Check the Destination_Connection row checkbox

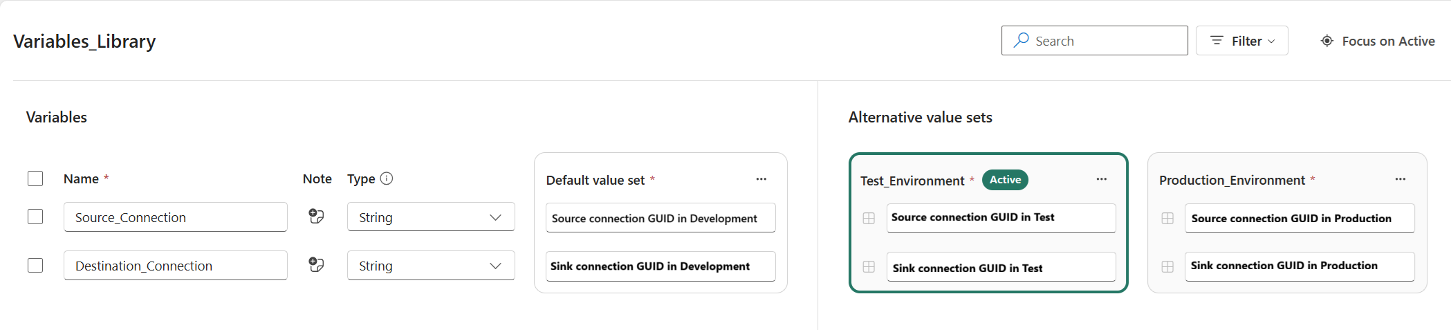(35, 265)
